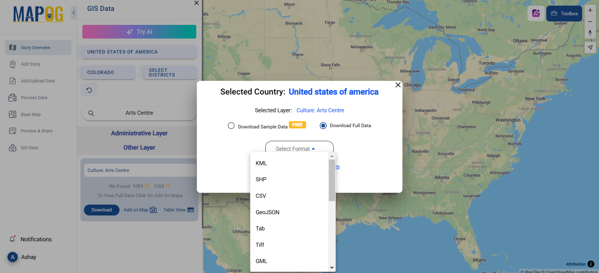
Task: Click the Download button in layer card
Action: [101, 210]
